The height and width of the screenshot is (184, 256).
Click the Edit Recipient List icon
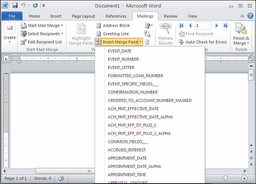point(24,42)
